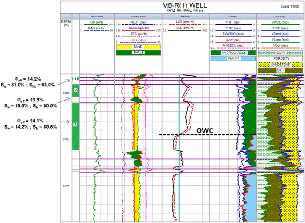Click the 3514.95-3594.96 m depth range
The image size is (305, 223).
tap(185, 11)
